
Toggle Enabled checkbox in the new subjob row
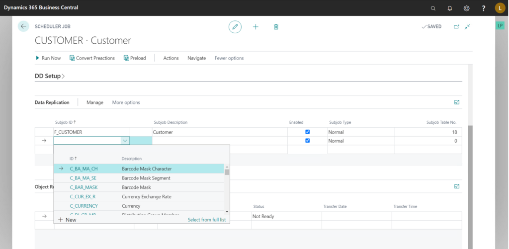[x=307, y=141]
